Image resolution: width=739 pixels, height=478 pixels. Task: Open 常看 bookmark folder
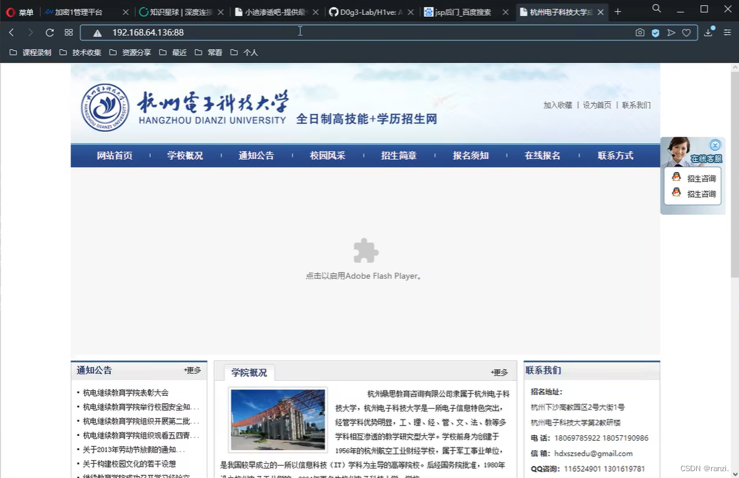pyautogui.click(x=208, y=52)
